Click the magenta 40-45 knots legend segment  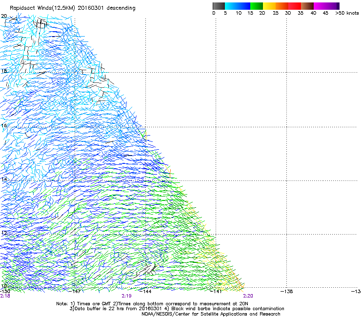pyautogui.click(x=320, y=6)
